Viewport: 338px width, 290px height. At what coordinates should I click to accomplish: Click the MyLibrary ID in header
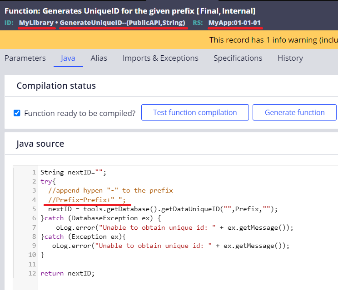[36, 23]
